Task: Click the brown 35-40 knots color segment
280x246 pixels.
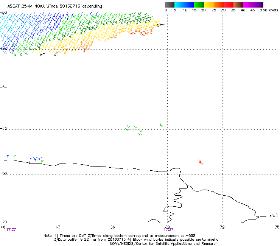Action: point(238,5)
